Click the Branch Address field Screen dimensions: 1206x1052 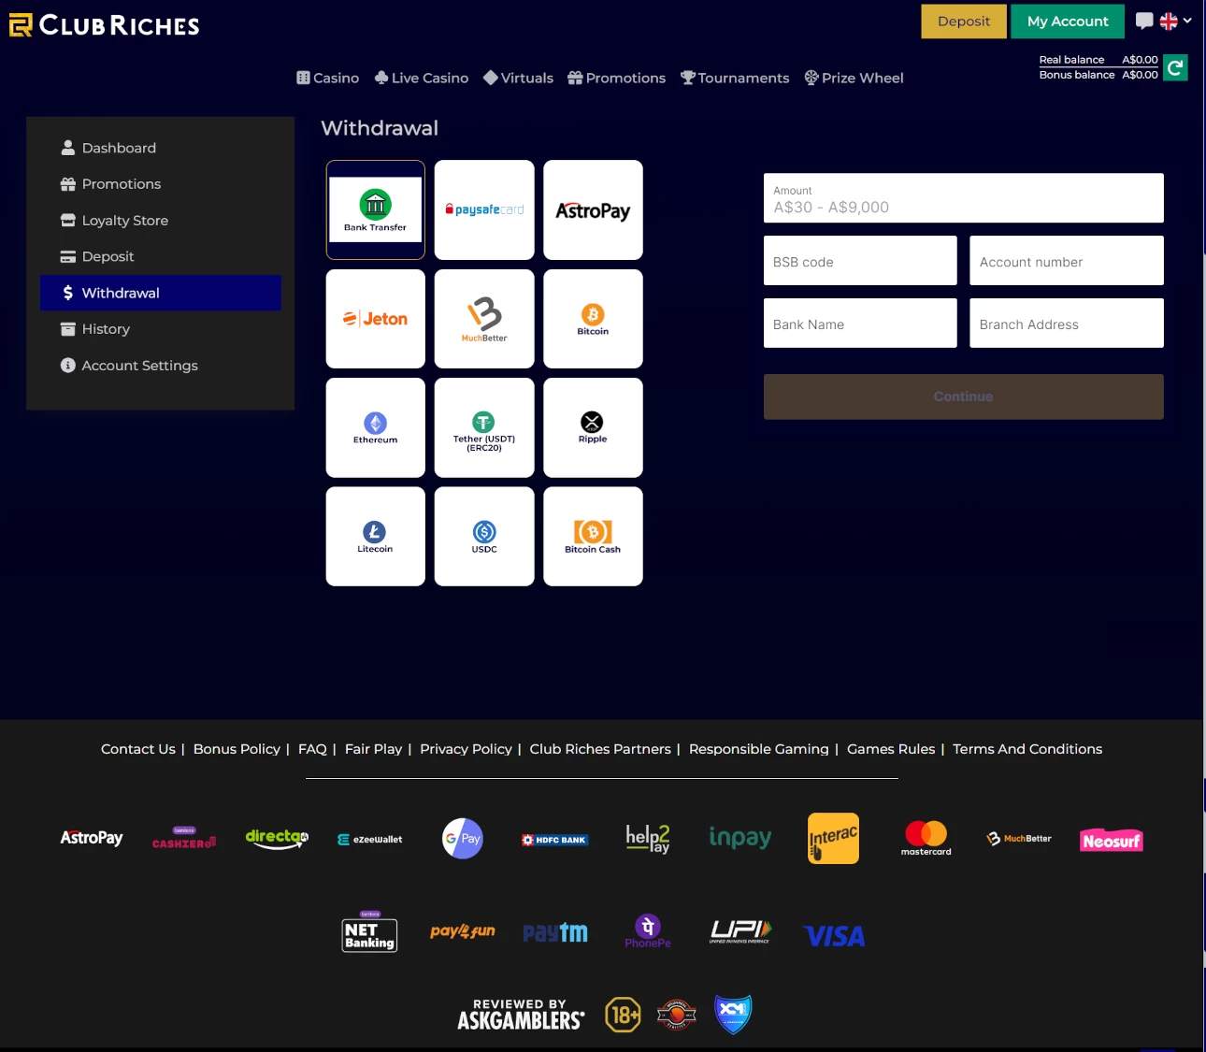coord(1067,324)
